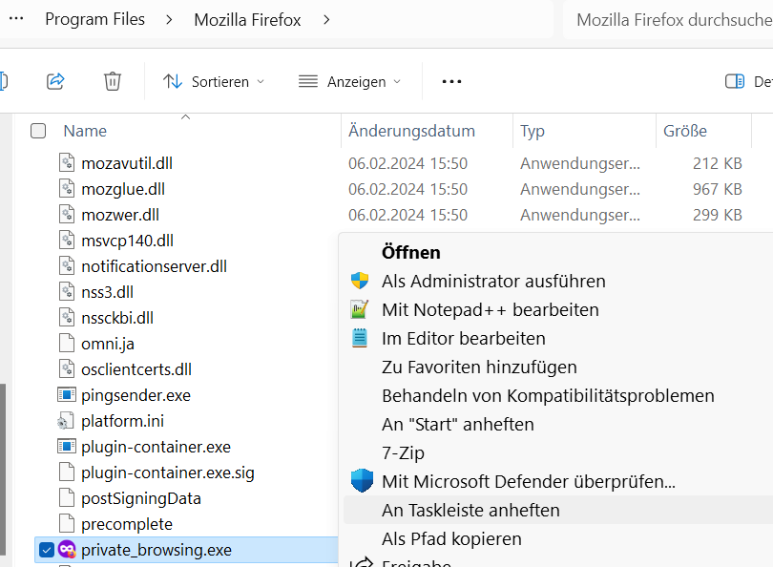Viewport: 773px width, 567px height.
Task: Click the admin shield icon beside 'Als Administrator ausführen'
Action: [360, 281]
